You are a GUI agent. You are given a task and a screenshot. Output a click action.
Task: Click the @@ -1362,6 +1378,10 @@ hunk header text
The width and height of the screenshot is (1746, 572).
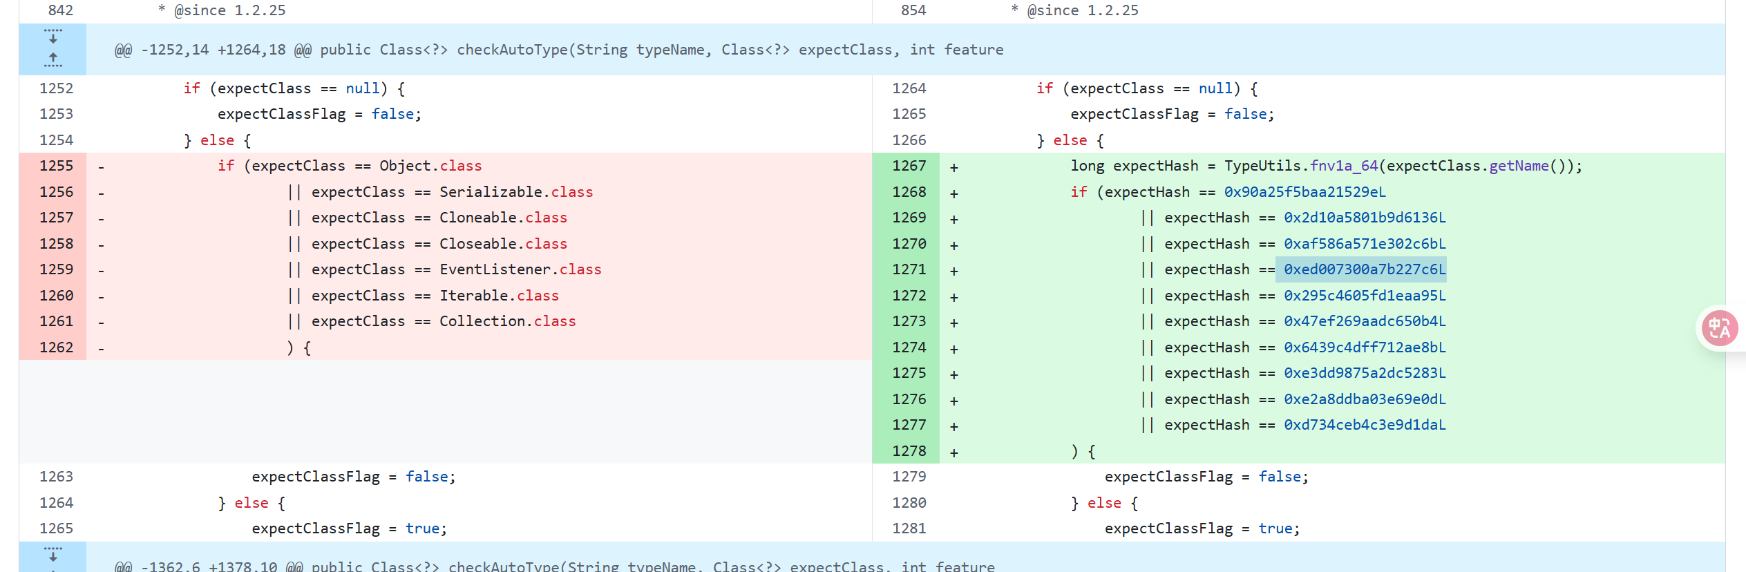pos(554,566)
